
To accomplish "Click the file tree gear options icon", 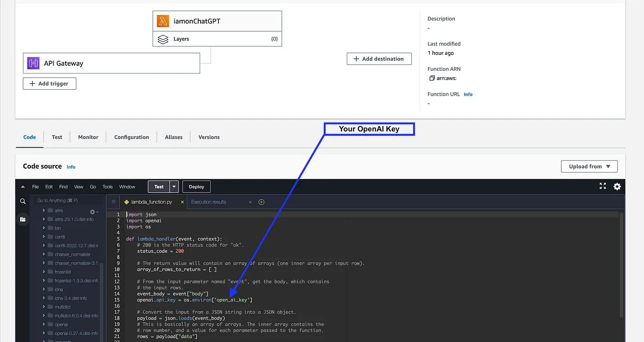I will (93, 212).
